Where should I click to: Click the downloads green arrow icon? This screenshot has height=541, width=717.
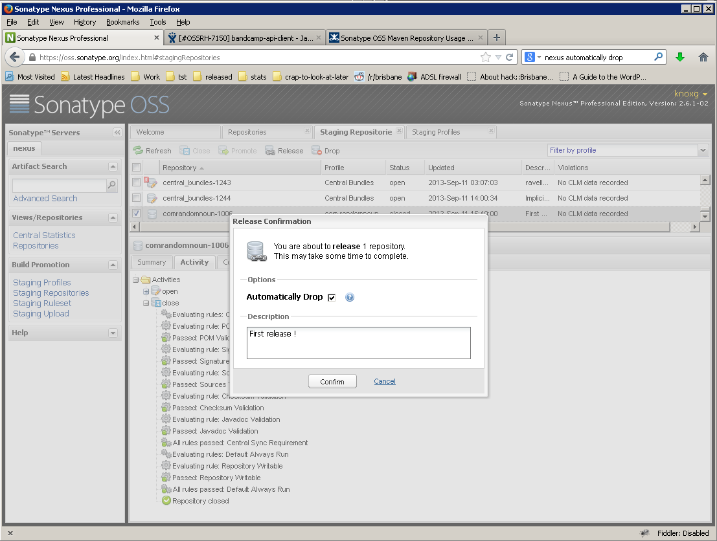pyautogui.click(x=680, y=57)
